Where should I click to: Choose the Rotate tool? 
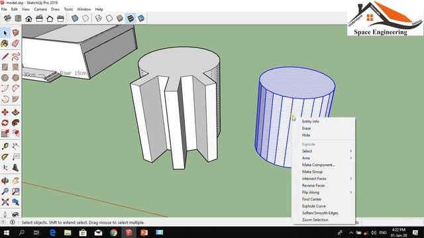[5, 123]
